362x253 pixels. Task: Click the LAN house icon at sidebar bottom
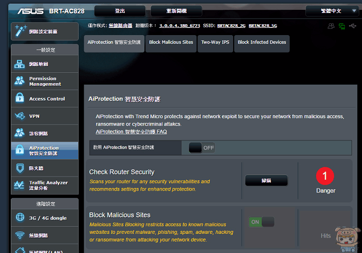tap(20, 250)
